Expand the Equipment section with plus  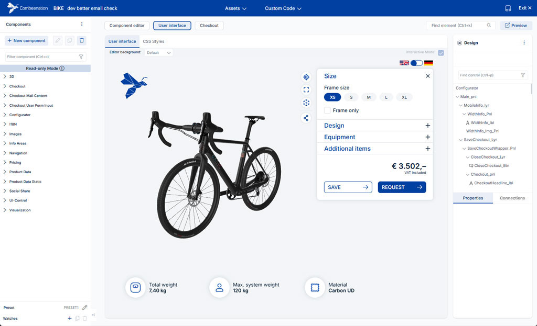point(428,137)
